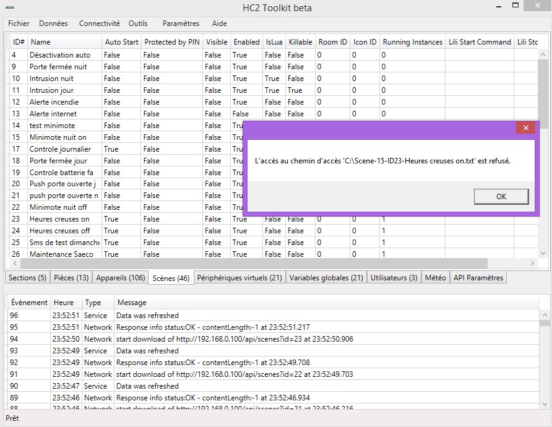Click the application icon in the title bar
The width and height of the screenshot is (552, 427).
tap(10, 7)
